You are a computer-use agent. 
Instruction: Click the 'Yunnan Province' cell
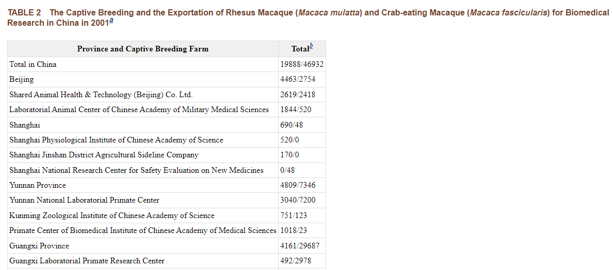(38, 185)
